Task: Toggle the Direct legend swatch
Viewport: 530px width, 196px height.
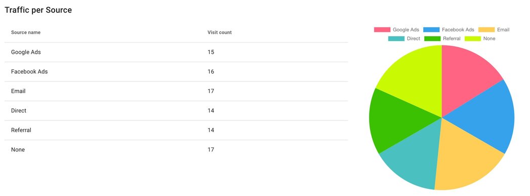Action: point(396,38)
